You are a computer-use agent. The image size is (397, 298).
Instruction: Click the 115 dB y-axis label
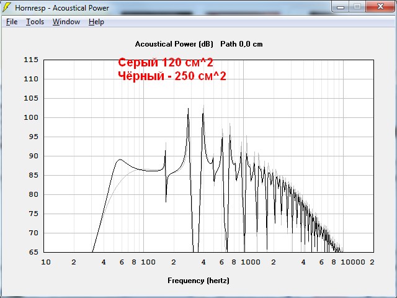pyautogui.click(x=31, y=60)
